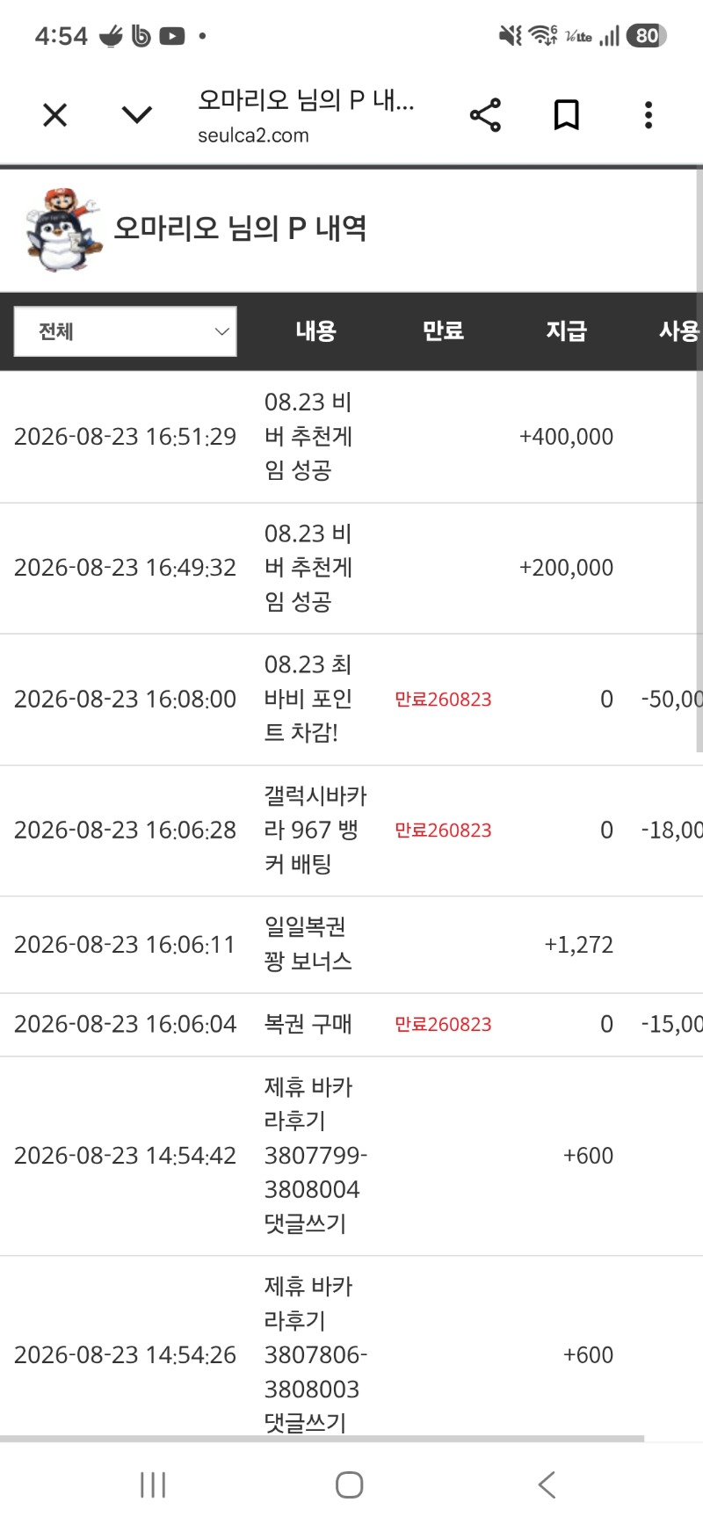Tap the Android home button
This screenshot has width=703, height=1524.
point(350,1485)
